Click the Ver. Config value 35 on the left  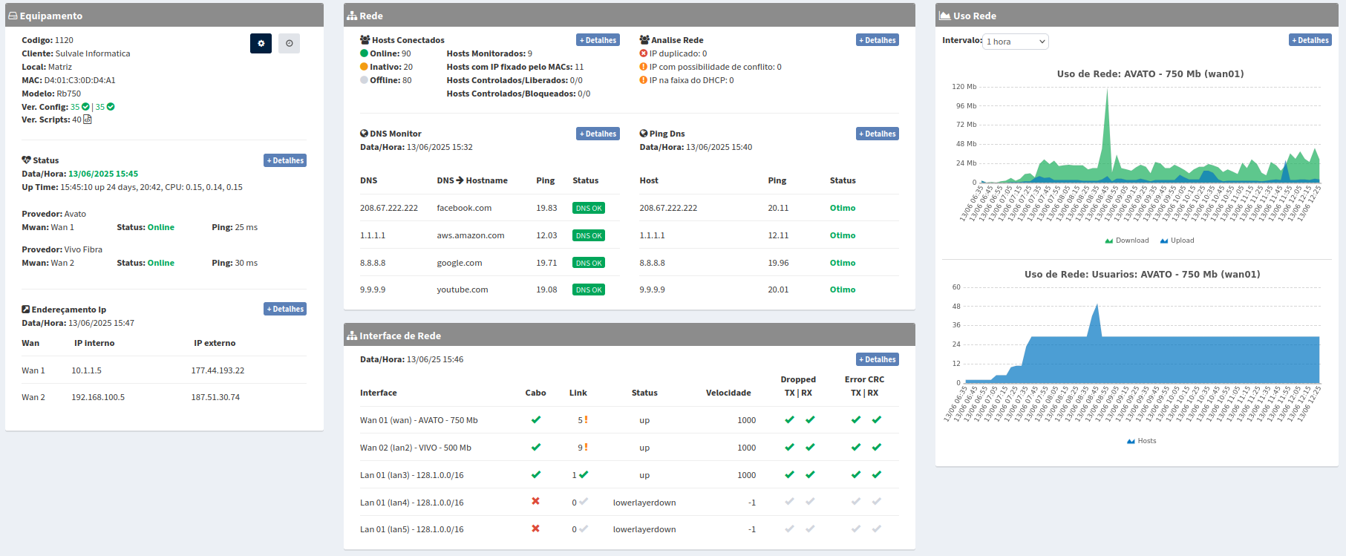pyautogui.click(x=75, y=107)
